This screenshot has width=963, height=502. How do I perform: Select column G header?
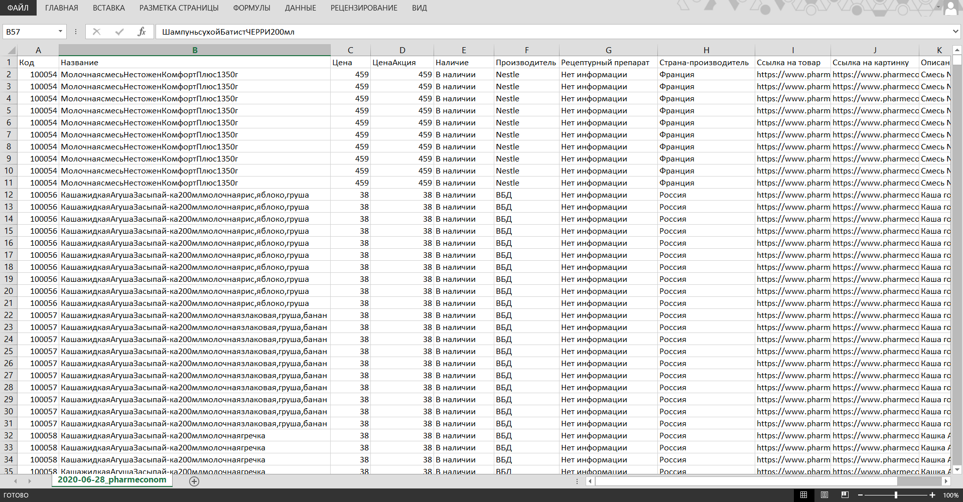coord(608,50)
